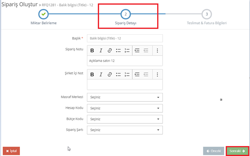The width and height of the screenshot is (250, 156).
Task: Click the green Sonraki button
Action: 237,151
